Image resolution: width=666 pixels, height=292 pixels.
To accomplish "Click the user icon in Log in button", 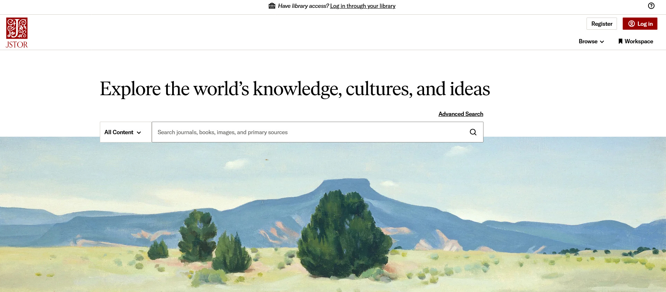I will [632, 24].
